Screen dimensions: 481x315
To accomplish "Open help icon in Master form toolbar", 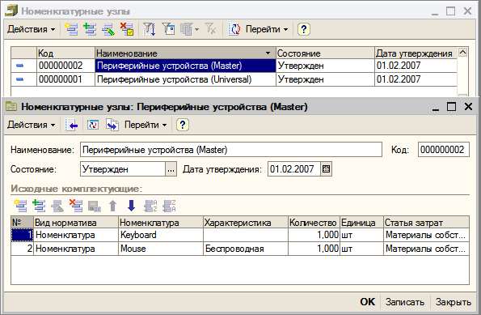I will (x=183, y=125).
